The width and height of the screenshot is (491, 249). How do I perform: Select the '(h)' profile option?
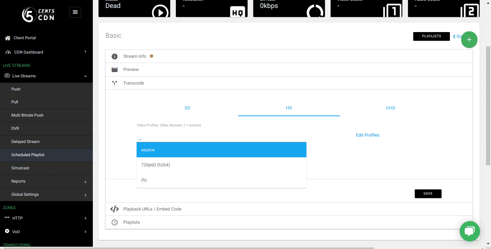tap(222, 180)
